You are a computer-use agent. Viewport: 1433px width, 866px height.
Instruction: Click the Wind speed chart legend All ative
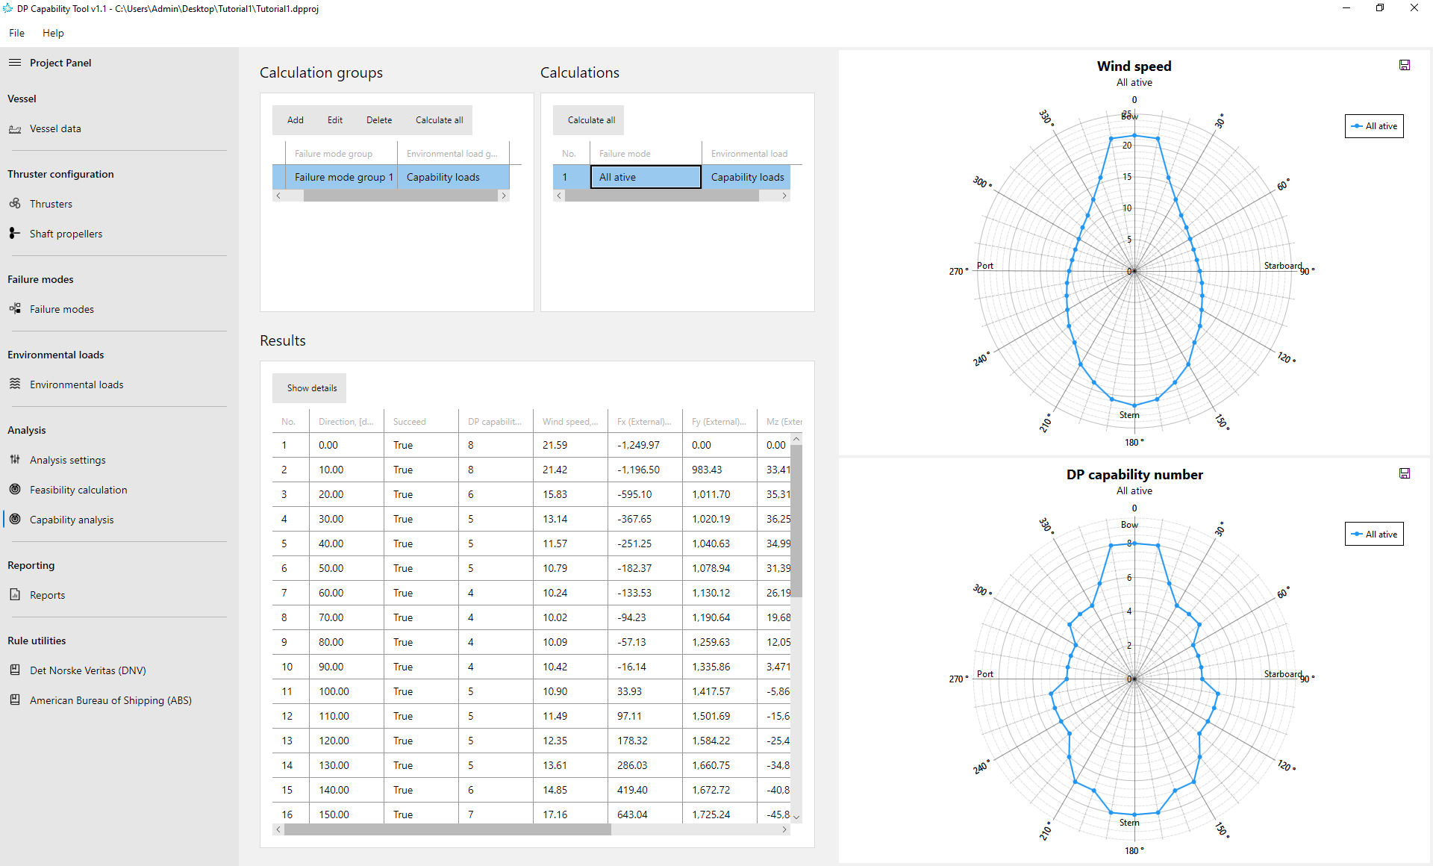(1374, 126)
